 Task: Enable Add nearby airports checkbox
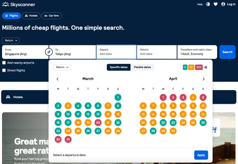(x=4, y=63)
